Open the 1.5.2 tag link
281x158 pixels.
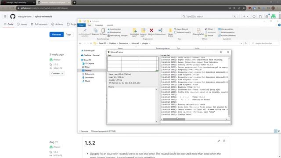[x=56, y=152]
